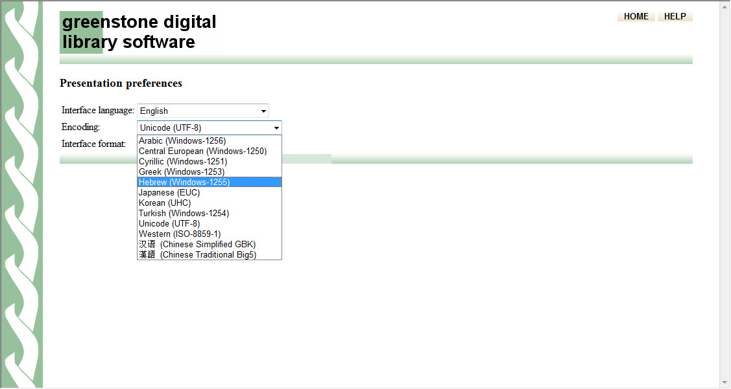Viewport: 731px width, 389px height.
Task: Open the HOME page button
Action: (636, 17)
